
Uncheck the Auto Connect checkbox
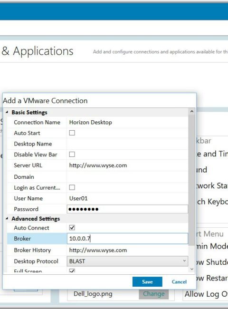pyautogui.click(x=72, y=228)
